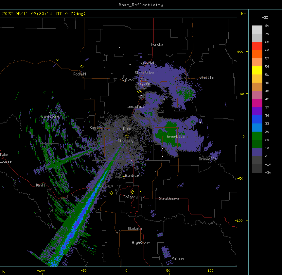Click the white caret marker above Lacombe

click(x=130, y=65)
